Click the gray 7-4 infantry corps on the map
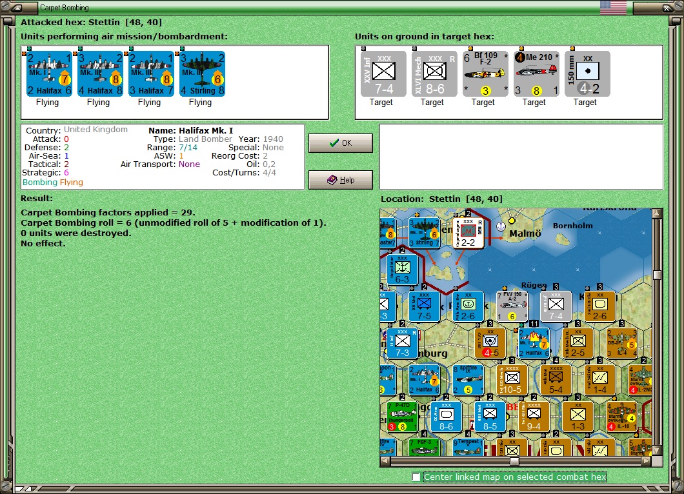684x494 pixels. (556, 306)
